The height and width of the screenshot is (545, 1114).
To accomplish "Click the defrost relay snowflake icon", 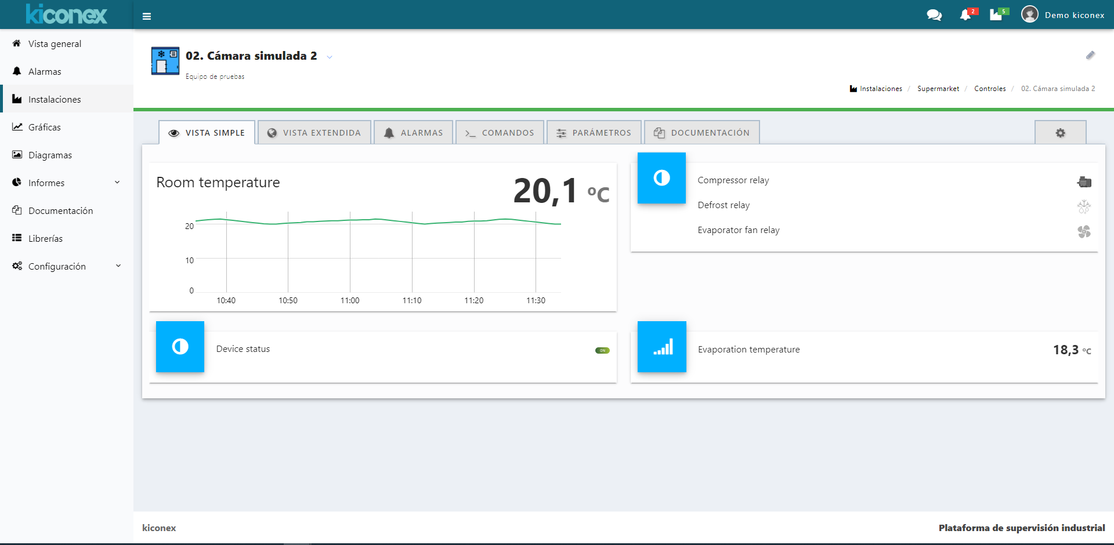I will coord(1084,206).
